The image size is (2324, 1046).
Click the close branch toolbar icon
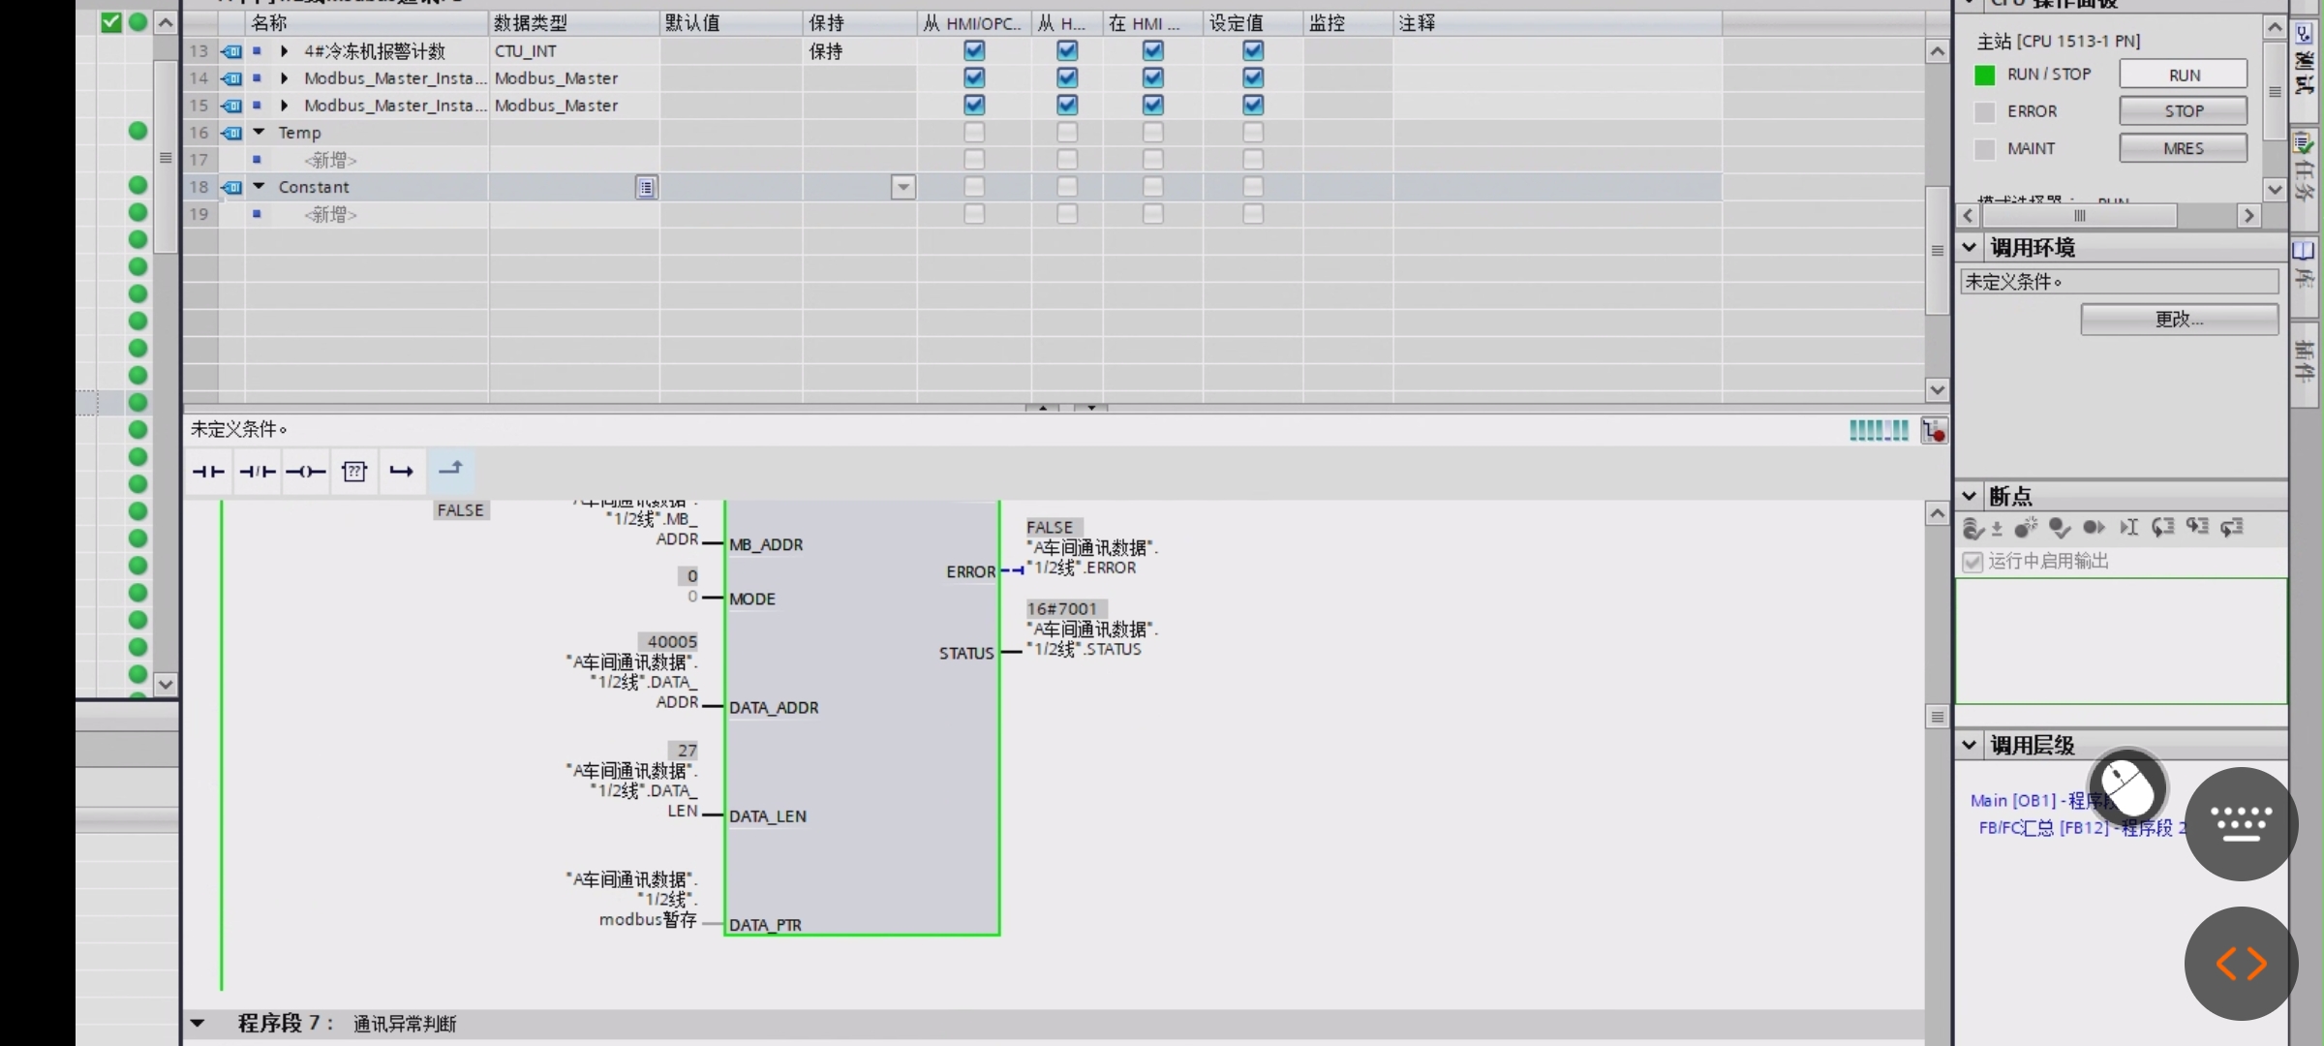[451, 470]
